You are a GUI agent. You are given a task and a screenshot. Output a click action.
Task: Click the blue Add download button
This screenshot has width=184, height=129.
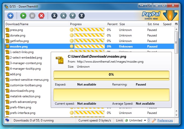coord(10,16)
